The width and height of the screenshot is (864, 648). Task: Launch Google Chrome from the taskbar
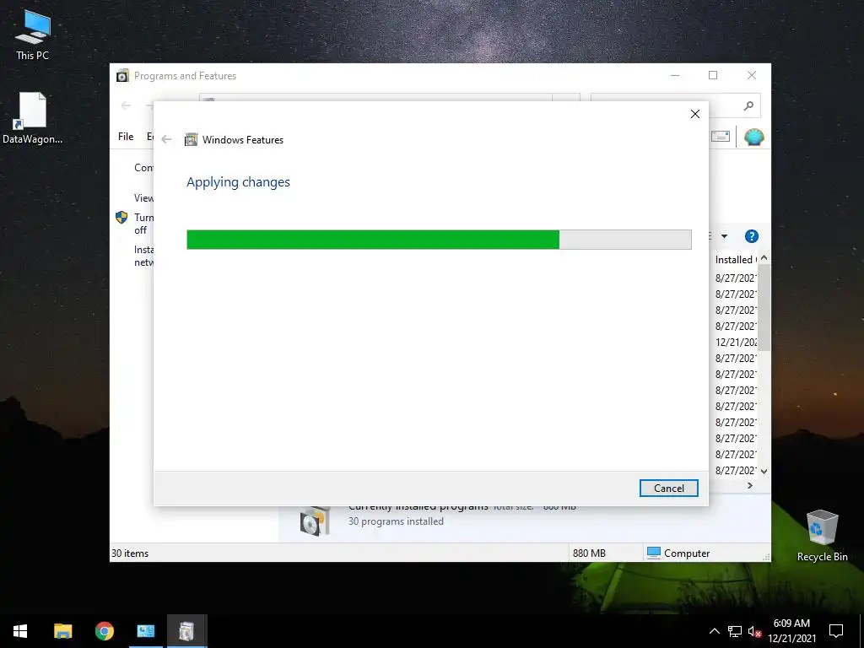104,631
